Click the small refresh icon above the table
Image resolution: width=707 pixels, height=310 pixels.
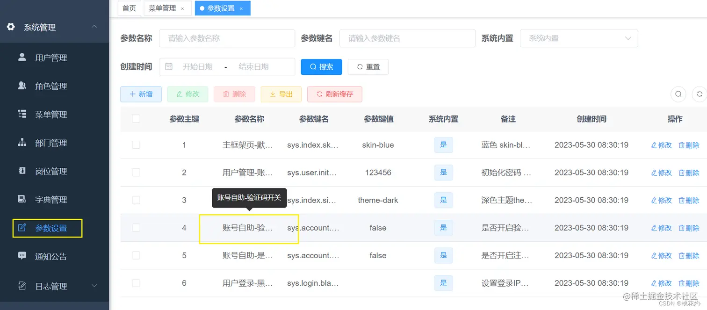pos(700,94)
